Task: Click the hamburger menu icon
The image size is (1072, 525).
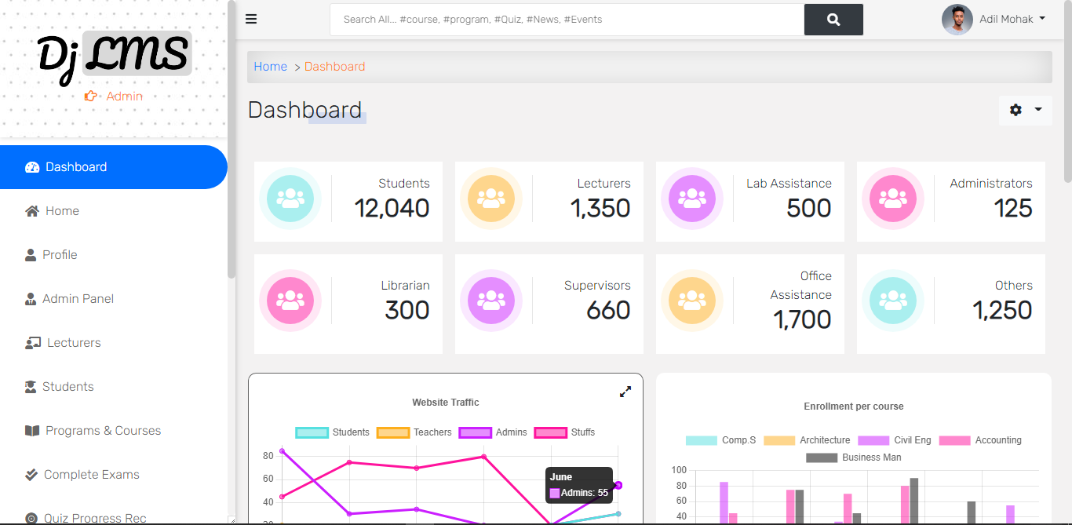Action: point(251,20)
